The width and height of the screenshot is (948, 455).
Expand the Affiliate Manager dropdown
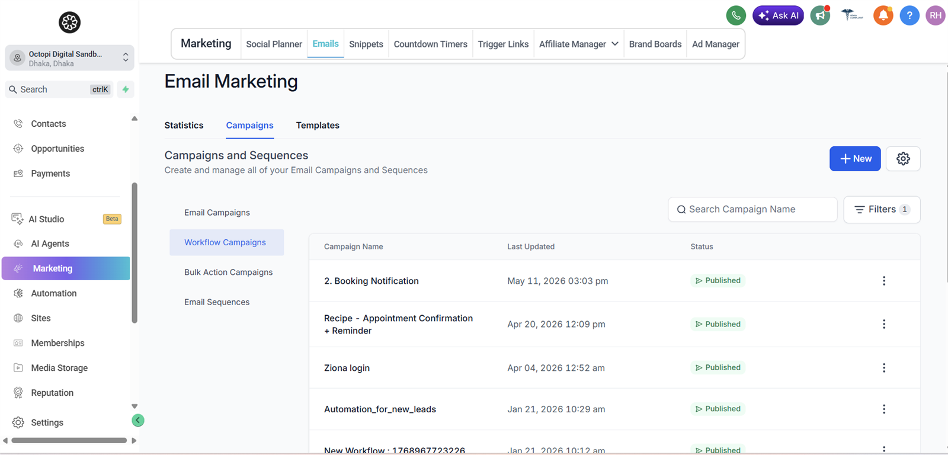coord(578,44)
